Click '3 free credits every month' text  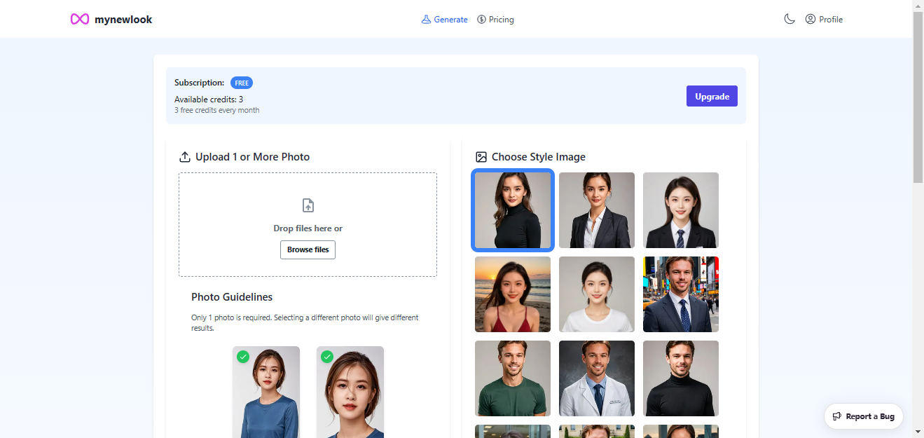tap(216, 110)
